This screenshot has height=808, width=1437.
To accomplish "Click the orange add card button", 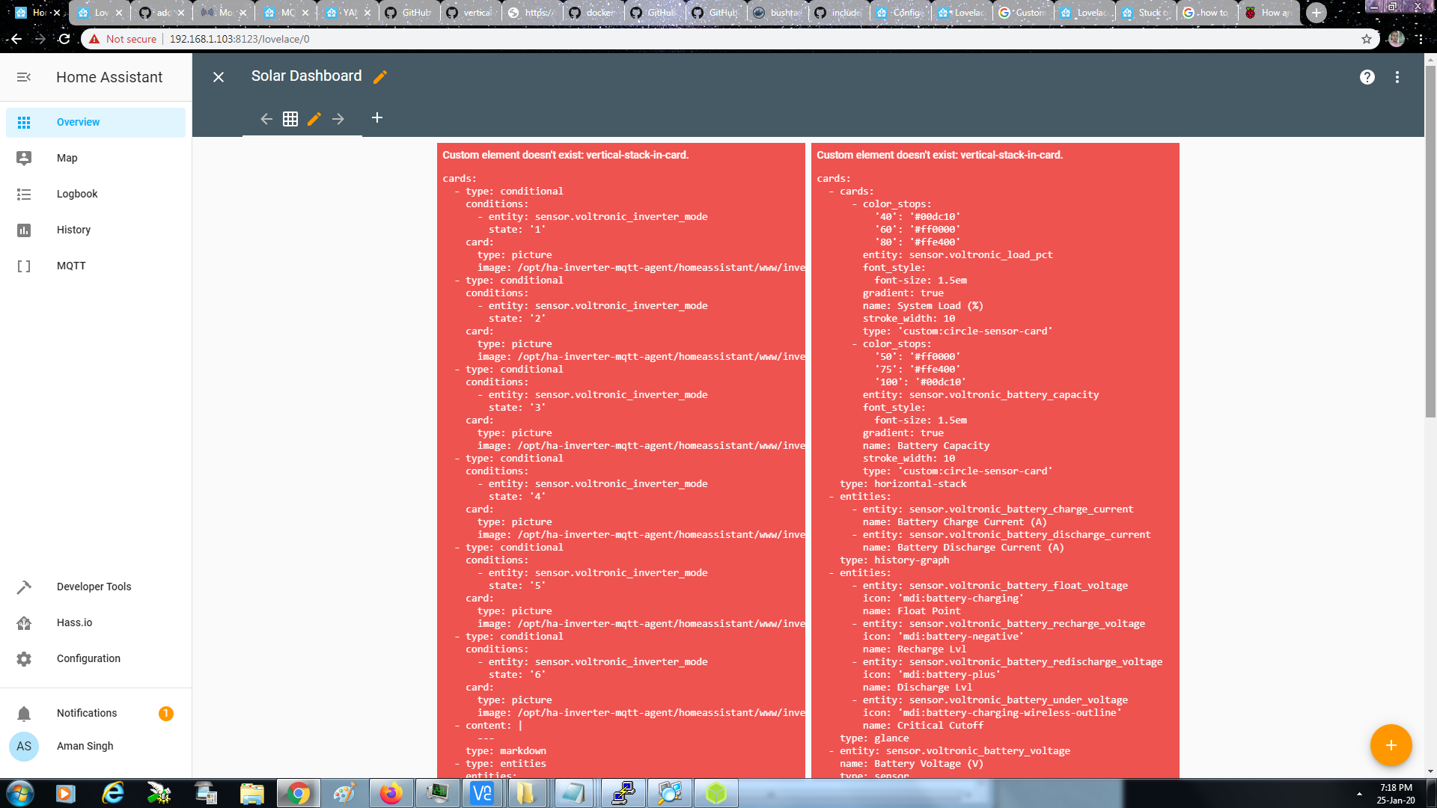I will (x=1391, y=745).
